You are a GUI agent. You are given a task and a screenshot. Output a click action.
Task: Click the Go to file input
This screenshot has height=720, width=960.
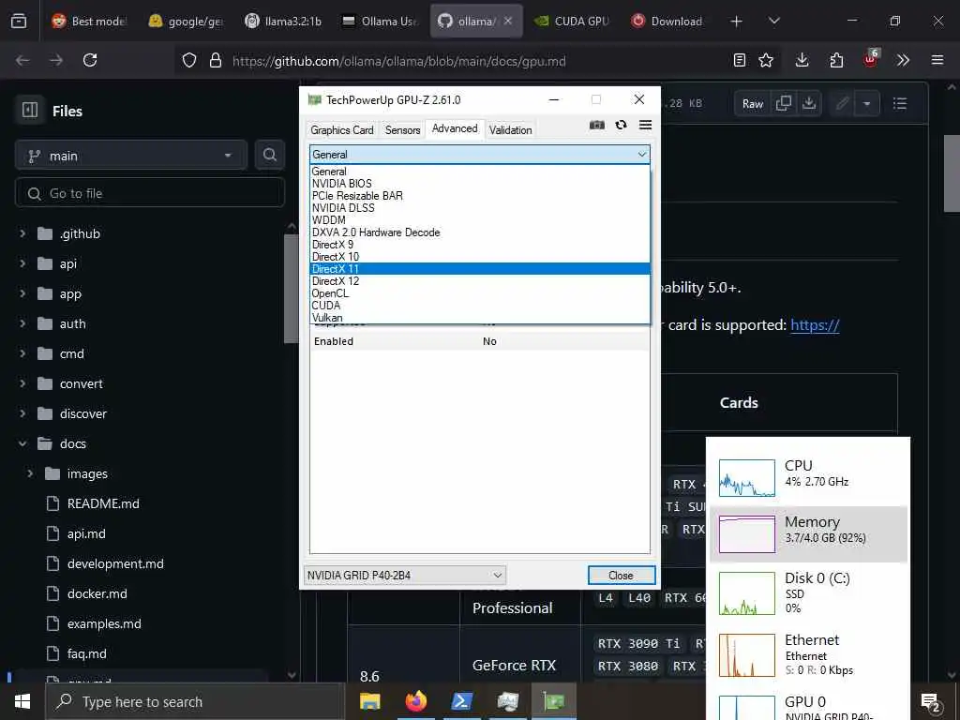point(150,193)
